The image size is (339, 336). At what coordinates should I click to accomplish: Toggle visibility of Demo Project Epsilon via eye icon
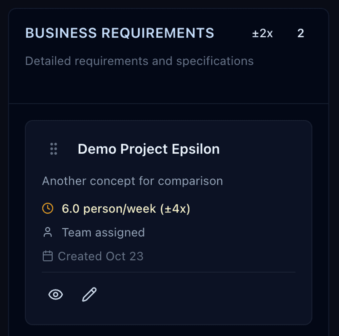point(55,295)
